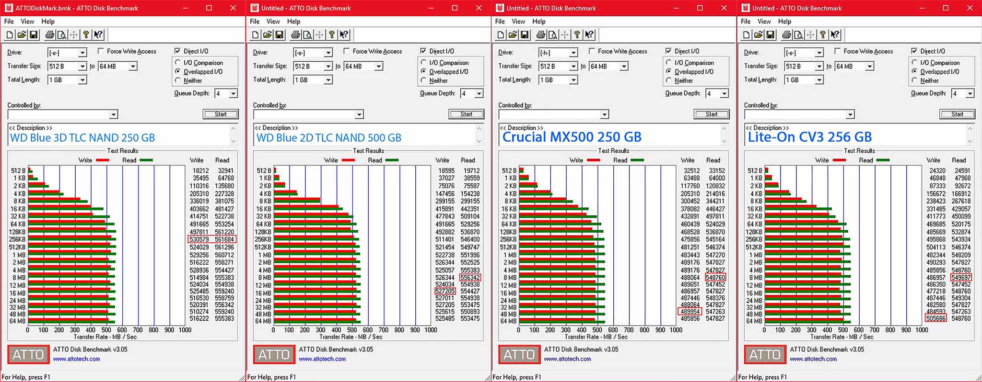Image resolution: width=982 pixels, height=382 pixels.
Task: Open File menu in ATTODiskMark.bmk window
Action: [9, 22]
